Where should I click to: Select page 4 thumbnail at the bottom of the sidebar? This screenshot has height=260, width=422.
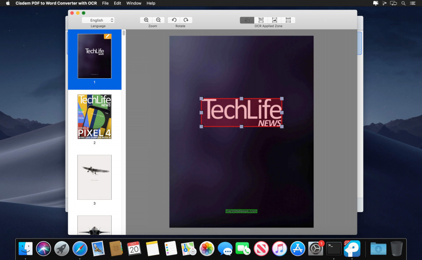pos(95,225)
